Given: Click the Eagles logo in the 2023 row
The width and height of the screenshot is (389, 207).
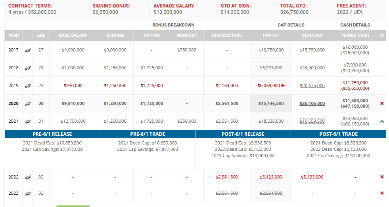Looking at the screenshot, I should [28, 194].
